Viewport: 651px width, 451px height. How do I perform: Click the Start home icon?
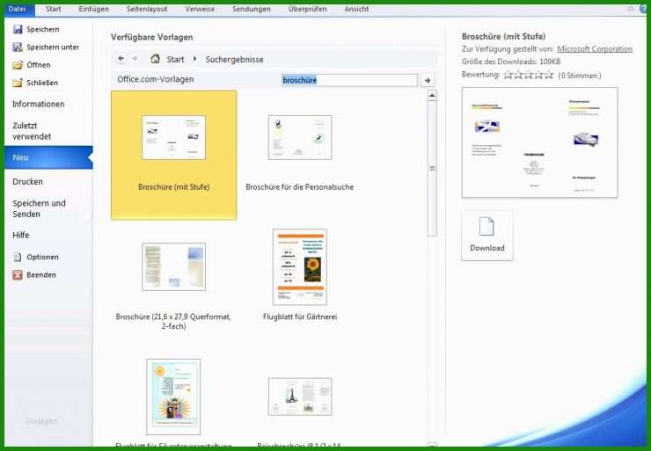(x=156, y=59)
